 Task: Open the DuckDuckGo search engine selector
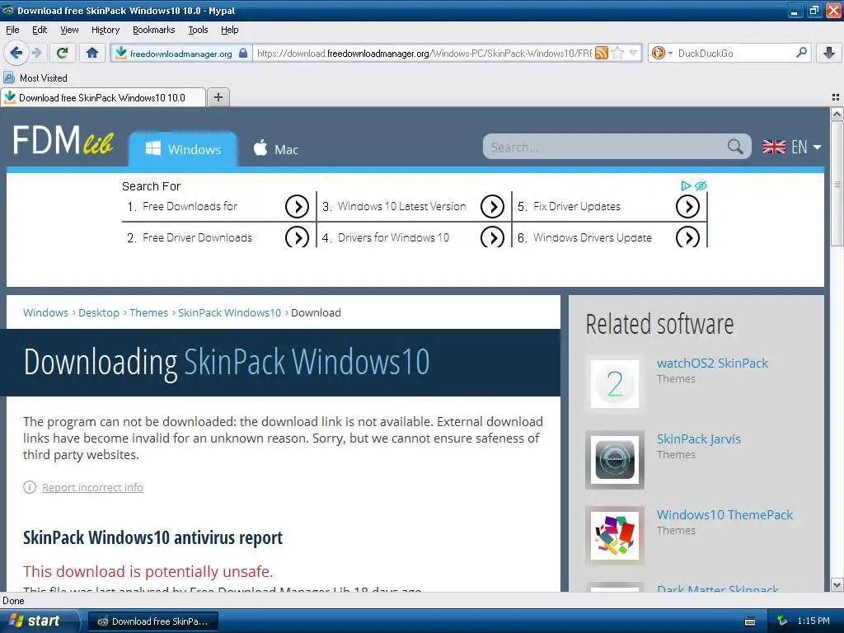coord(662,53)
